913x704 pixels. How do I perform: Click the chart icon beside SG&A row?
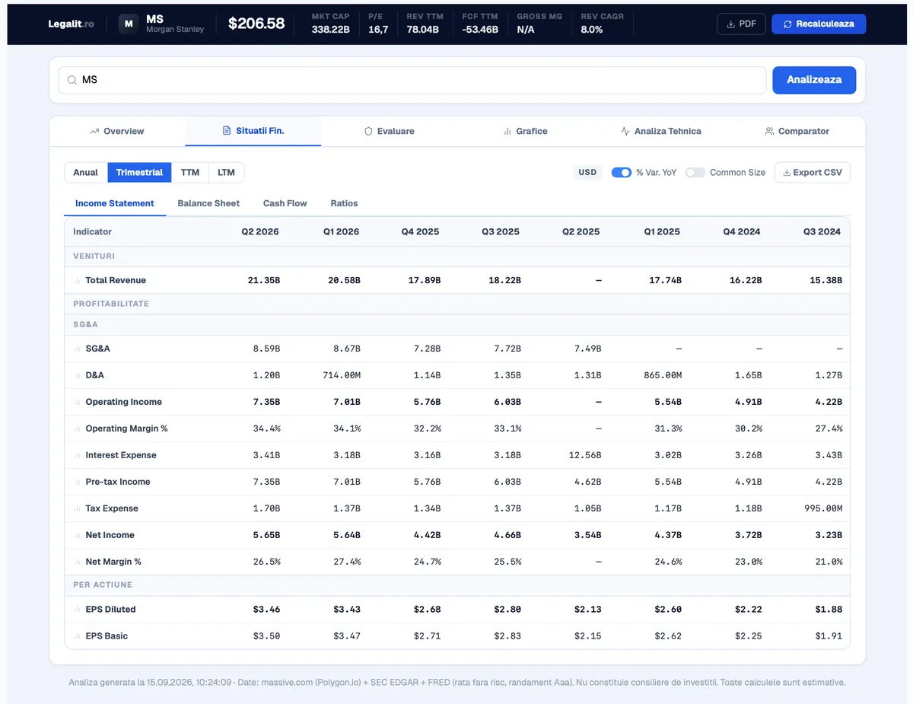(x=78, y=349)
